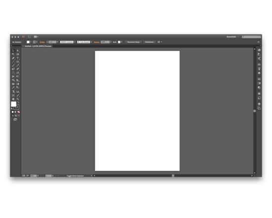Open the Appearance panel
272x218 pixels.
[259, 94]
